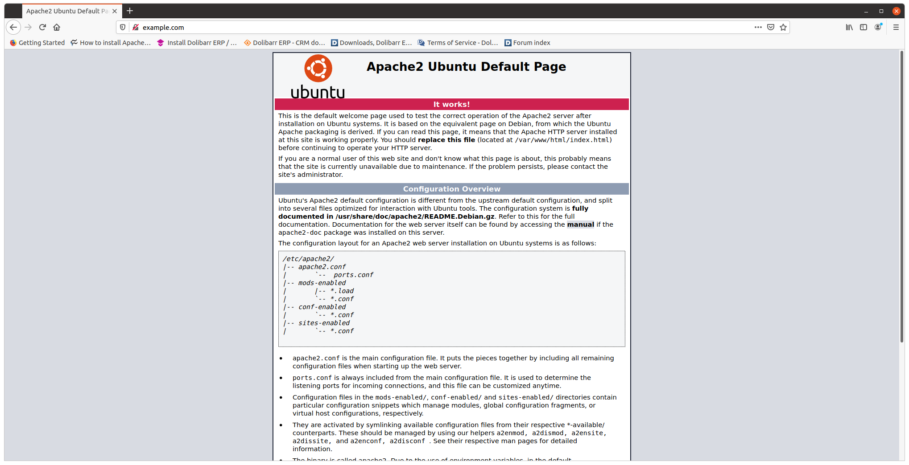Open the Firefox hamburger menu

pyautogui.click(x=896, y=27)
